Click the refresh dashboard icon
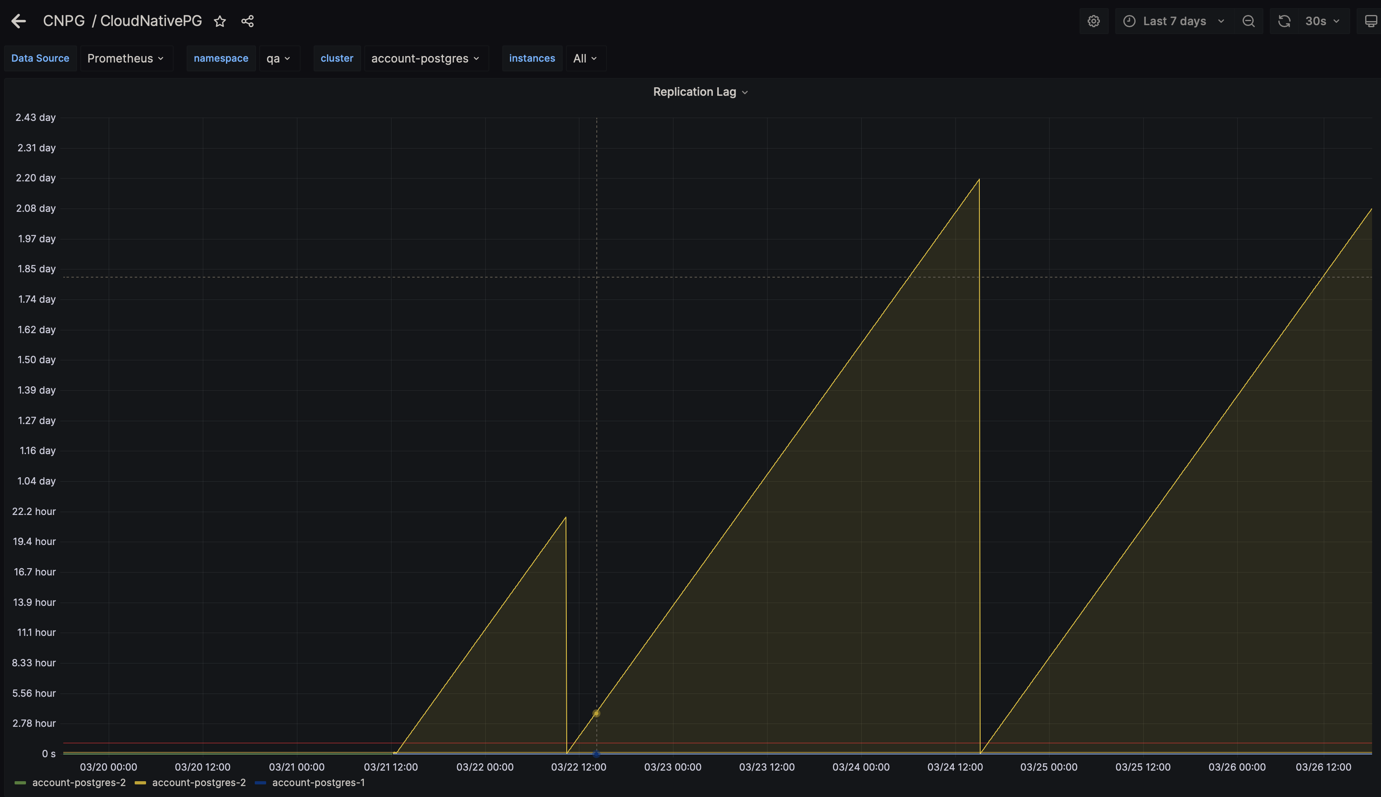The width and height of the screenshot is (1381, 797). (x=1284, y=22)
